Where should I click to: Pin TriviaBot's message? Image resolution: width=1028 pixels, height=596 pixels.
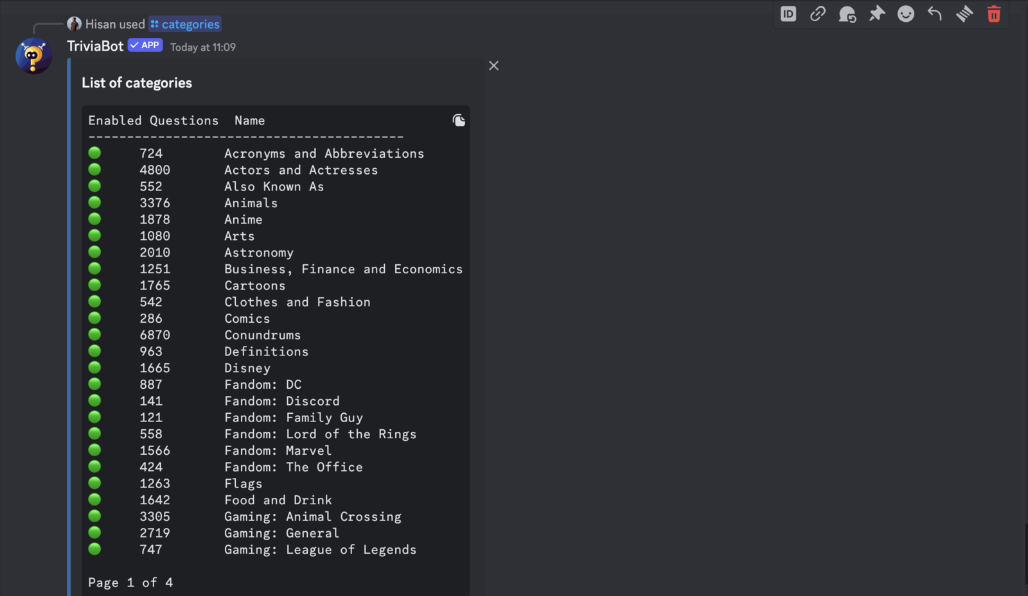(x=876, y=13)
